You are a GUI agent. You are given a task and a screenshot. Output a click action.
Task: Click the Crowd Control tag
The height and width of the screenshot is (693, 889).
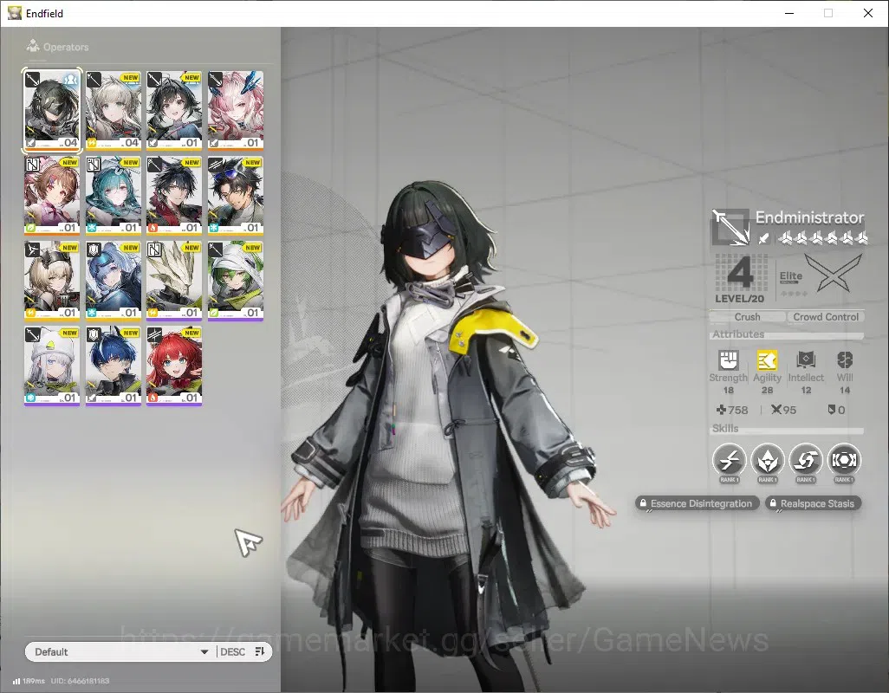(x=826, y=317)
